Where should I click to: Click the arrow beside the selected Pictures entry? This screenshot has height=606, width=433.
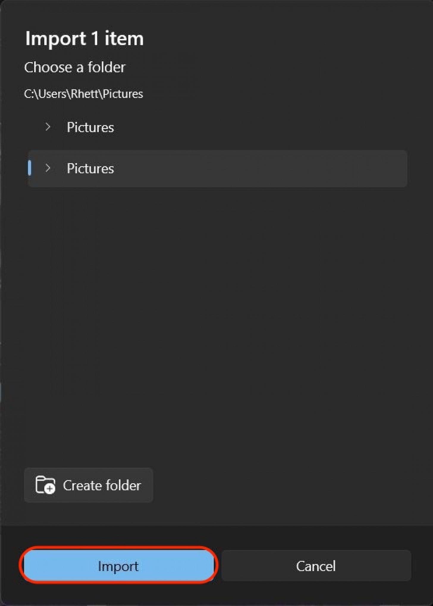tap(48, 168)
